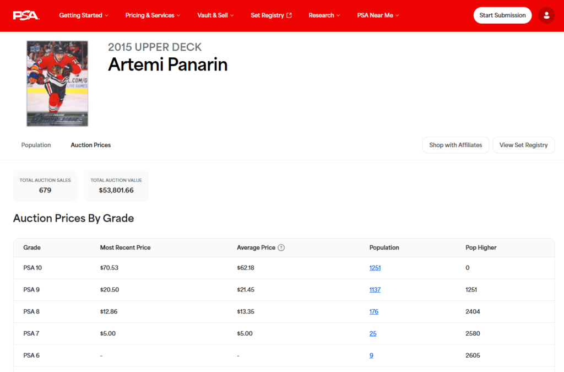Open PSA 10 population link 1251
564x372 pixels.
(375, 268)
